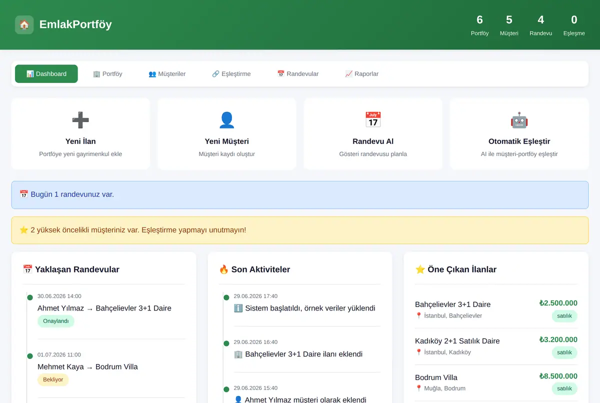The width and height of the screenshot is (600, 403).
Task: Select the Randevular tab
Action: click(x=298, y=73)
